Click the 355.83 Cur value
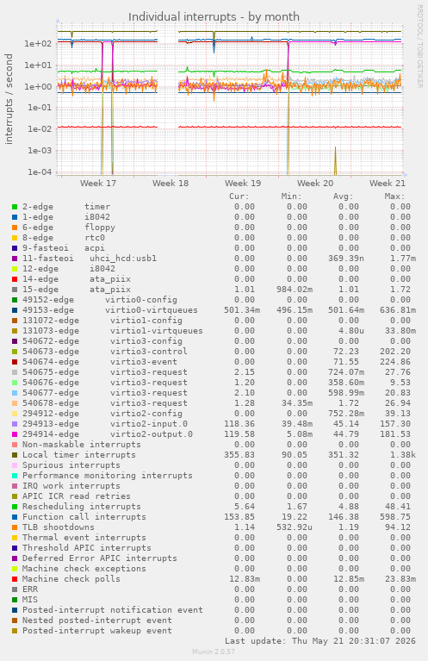This screenshot has width=428, height=661. coord(239,455)
